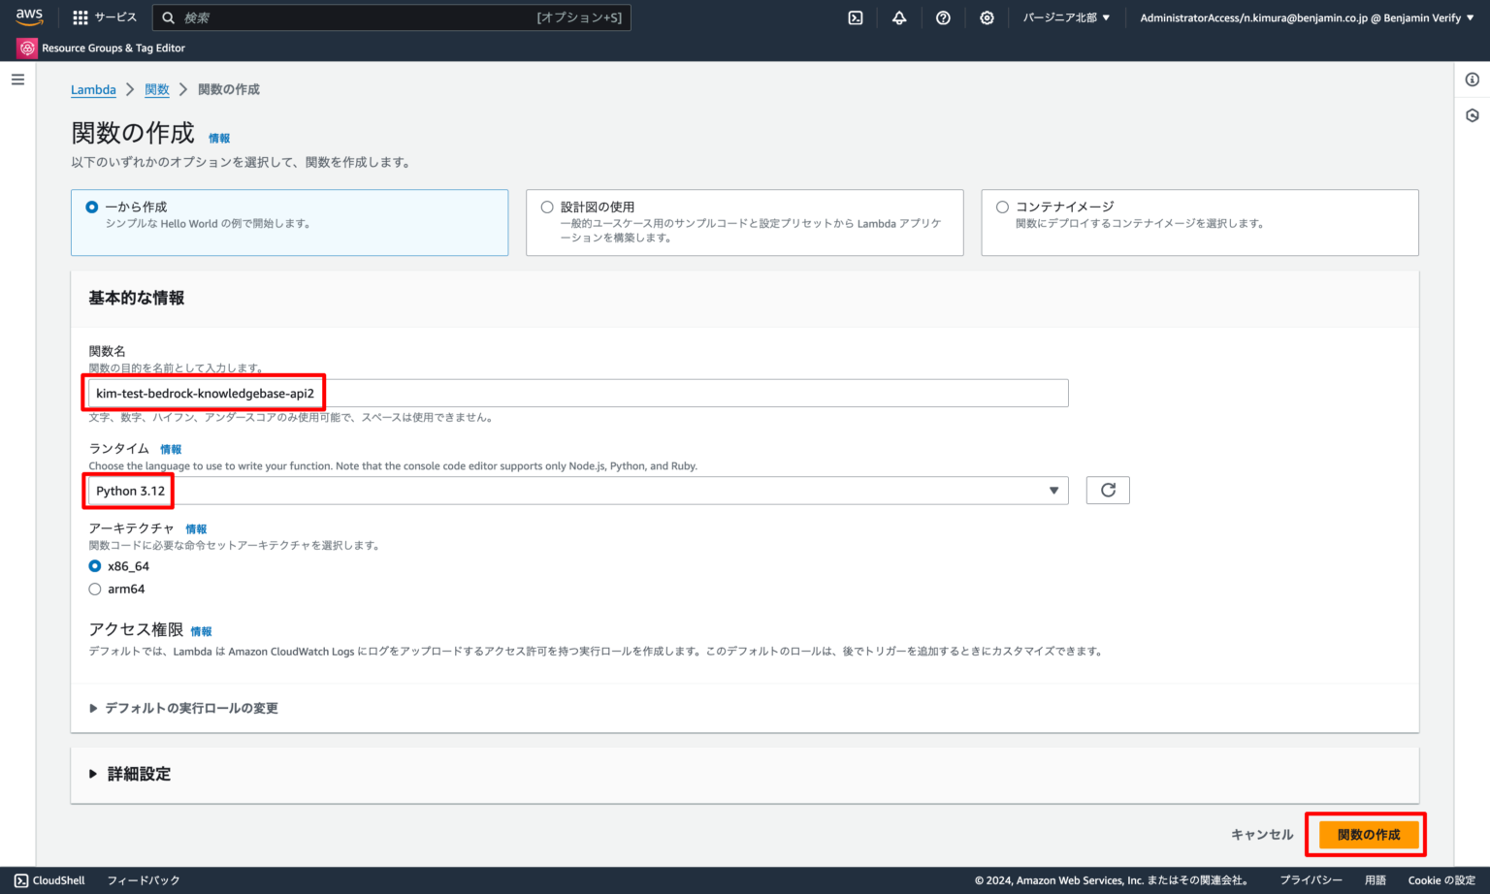Image resolution: width=1490 pixels, height=894 pixels.
Task: Select the 一から作成 option
Action: [91, 207]
